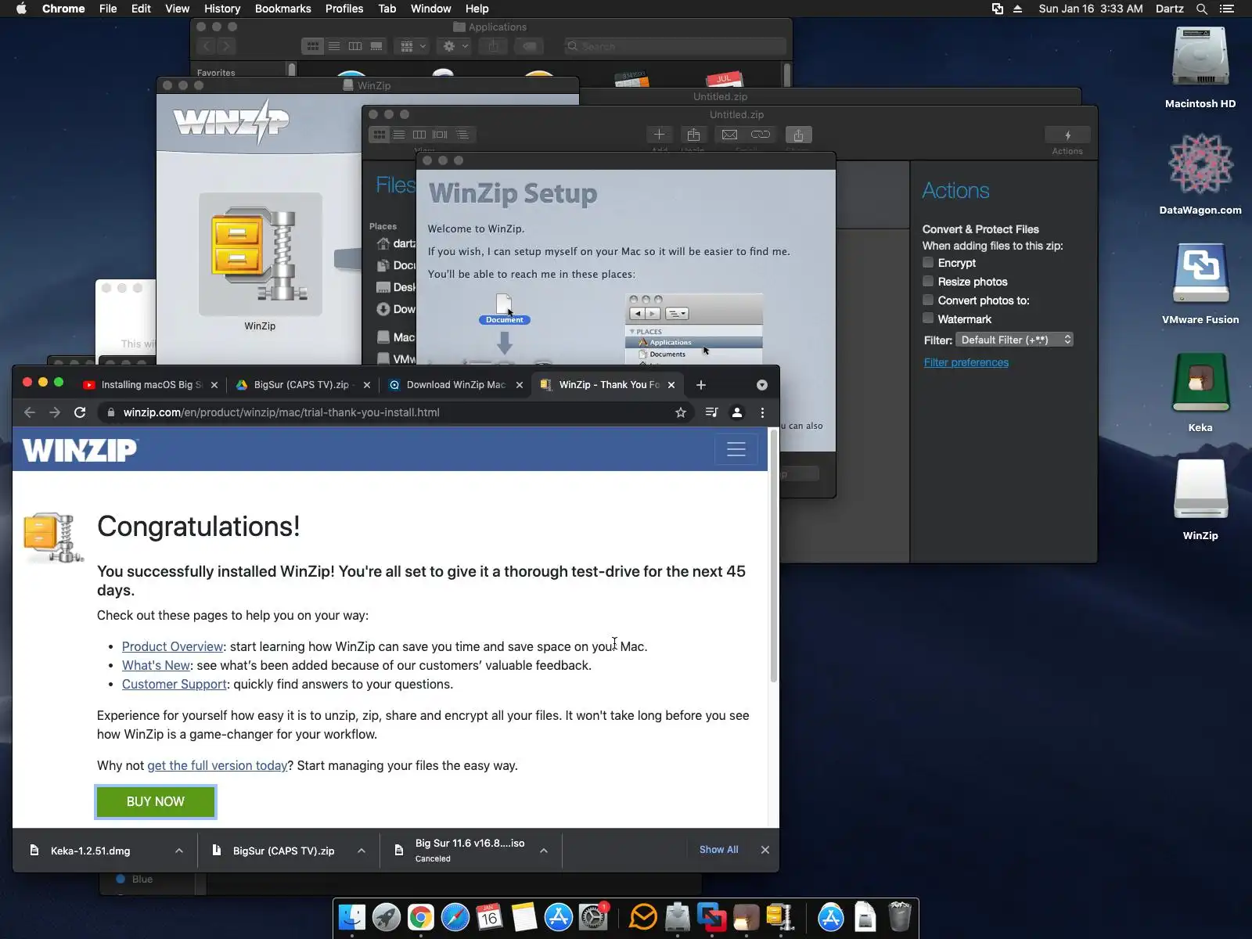Image resolution: width=1252 pixels, height=939 pixels.
Task: Go back in Chrome
Action: coord(30,412)
